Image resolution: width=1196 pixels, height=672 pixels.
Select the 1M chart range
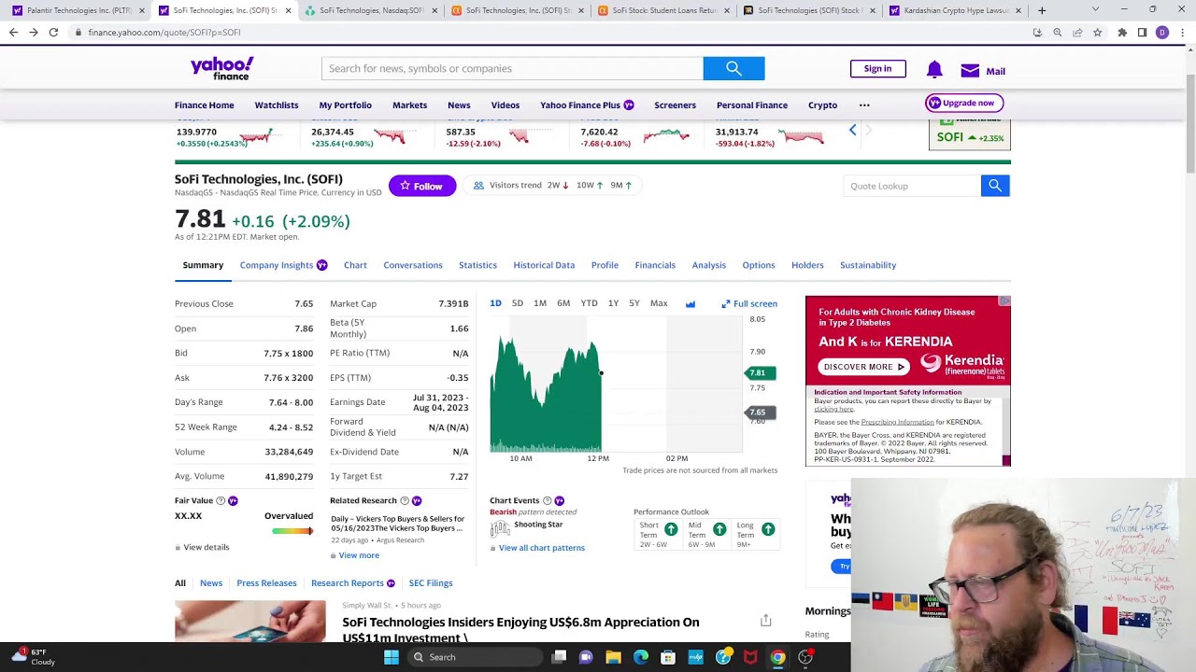click(540, 303)
